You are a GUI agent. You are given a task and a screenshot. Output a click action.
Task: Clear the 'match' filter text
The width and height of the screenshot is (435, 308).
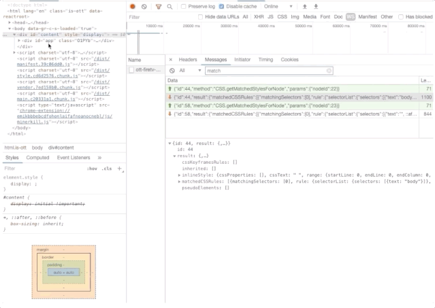click(x=329, y=71)
